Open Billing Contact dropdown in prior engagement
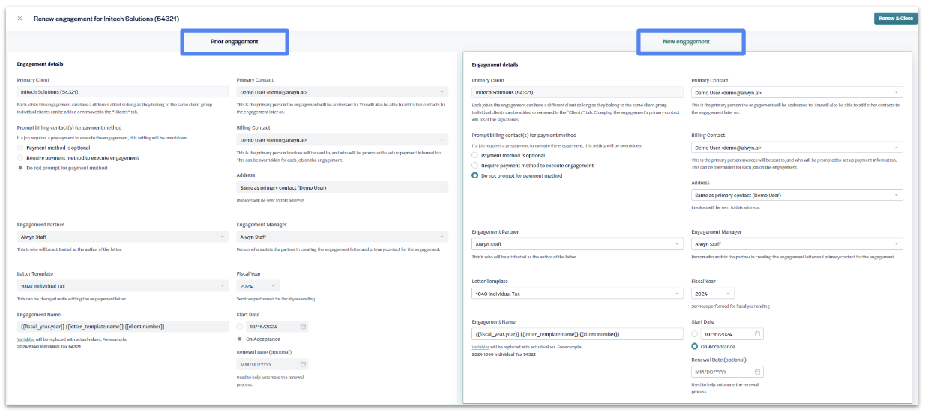The width and height of the screenshot is (925, 412). point(343,140)
